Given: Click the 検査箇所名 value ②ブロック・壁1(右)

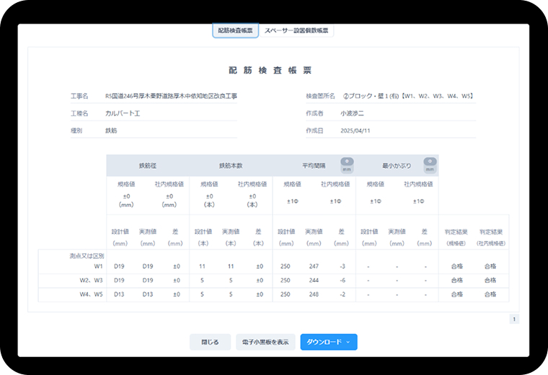Looking at the screenshot, I should (x=407, y=95).
